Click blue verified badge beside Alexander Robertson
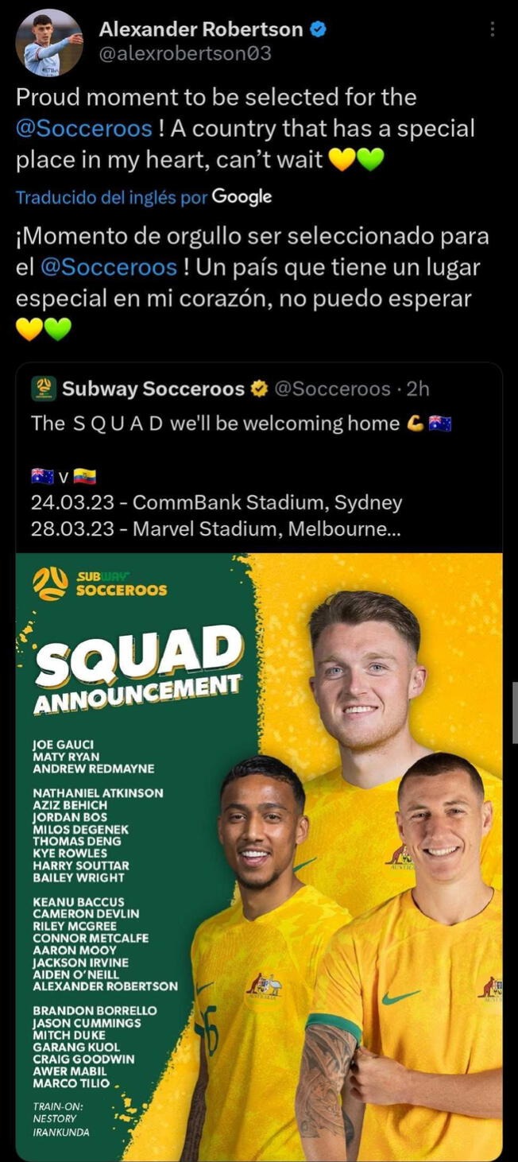The width and height of the screenshot is (518, 1162). pyautogui.click(x=318, y=30)
